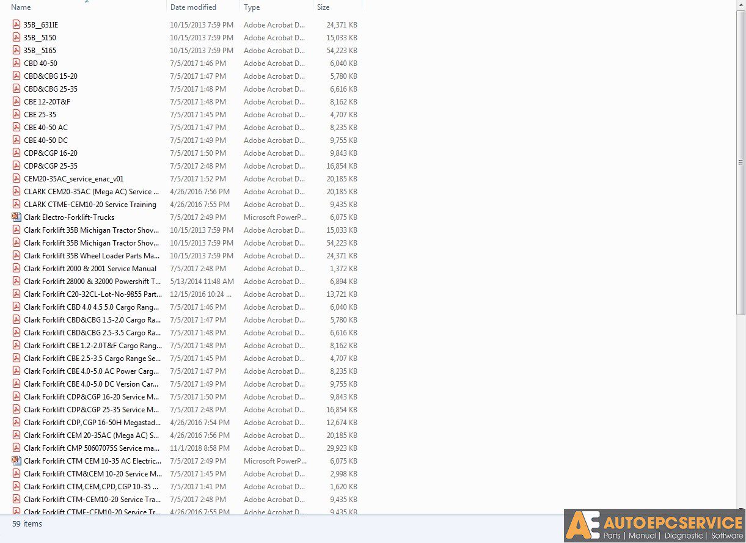The image size is (746, 543).
Task: Click the CBE 40-50 AC file icon
Action: point(16,128)
